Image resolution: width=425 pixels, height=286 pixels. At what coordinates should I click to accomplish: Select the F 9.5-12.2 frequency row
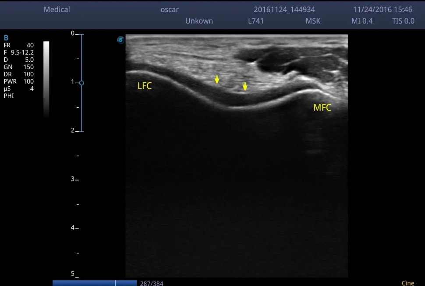coord(19,53)
